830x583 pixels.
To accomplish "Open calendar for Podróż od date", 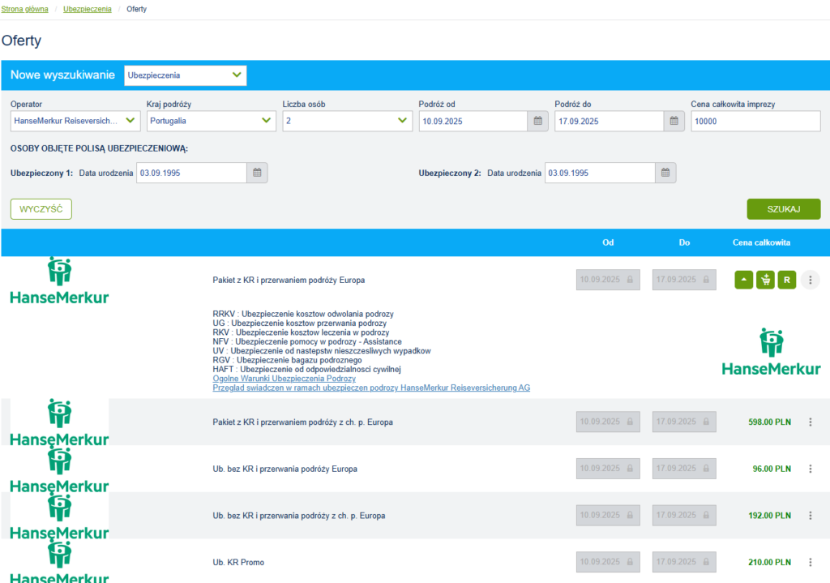I will [538, 122].
